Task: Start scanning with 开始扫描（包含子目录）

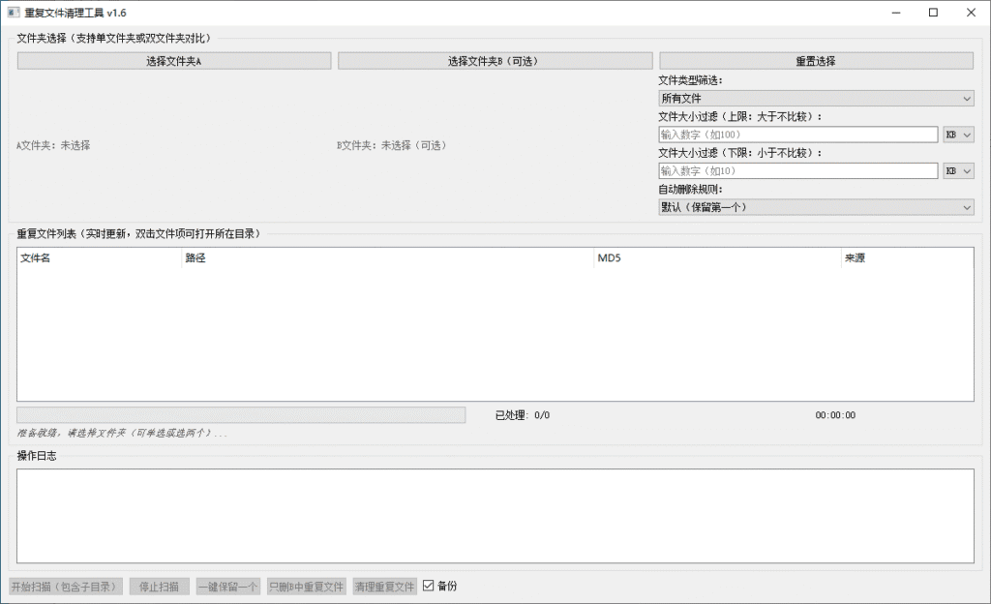Action: 64,586
